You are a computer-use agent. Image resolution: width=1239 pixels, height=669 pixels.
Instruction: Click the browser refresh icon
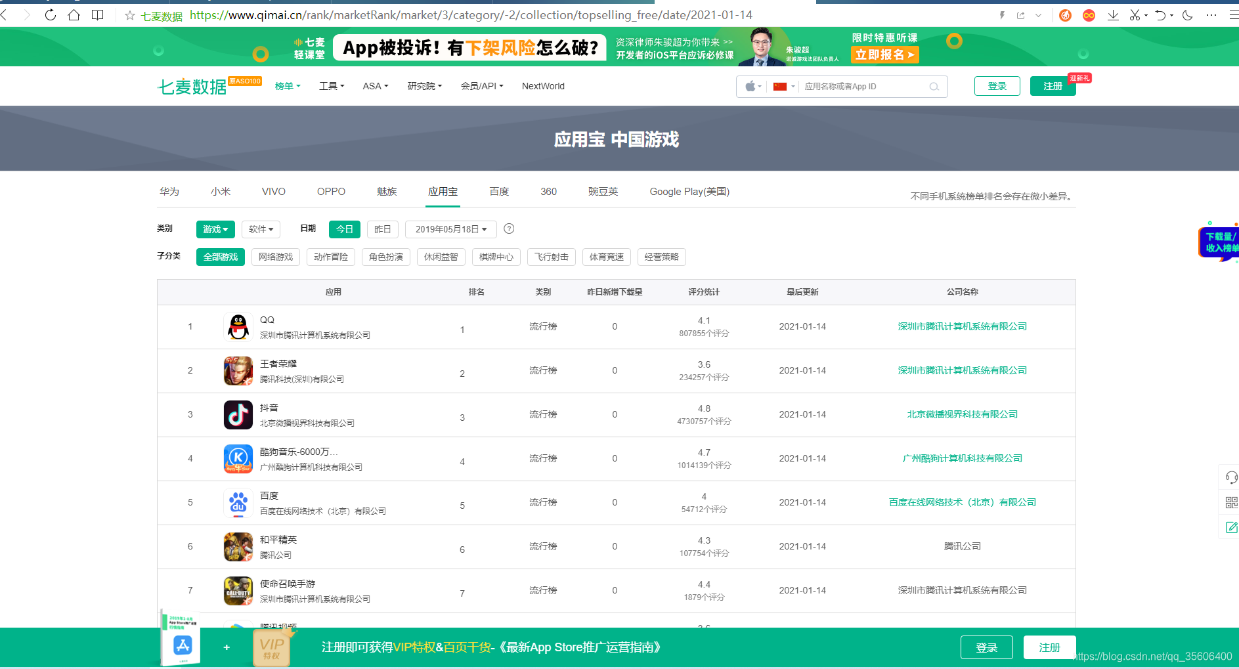51,15
